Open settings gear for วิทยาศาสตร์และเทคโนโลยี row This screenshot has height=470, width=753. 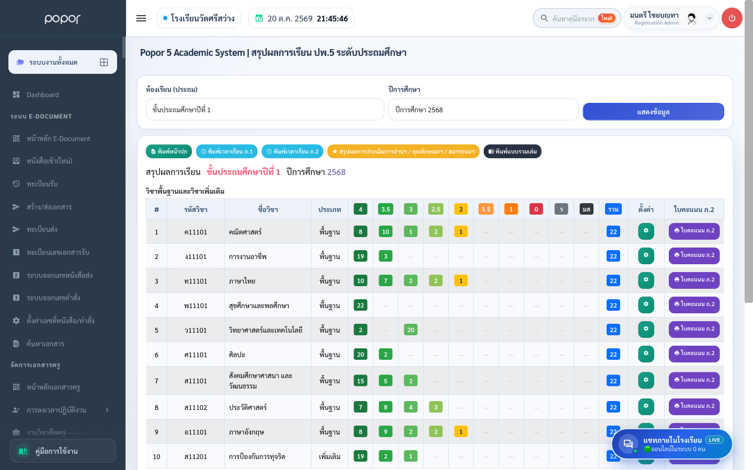[646, 330]
